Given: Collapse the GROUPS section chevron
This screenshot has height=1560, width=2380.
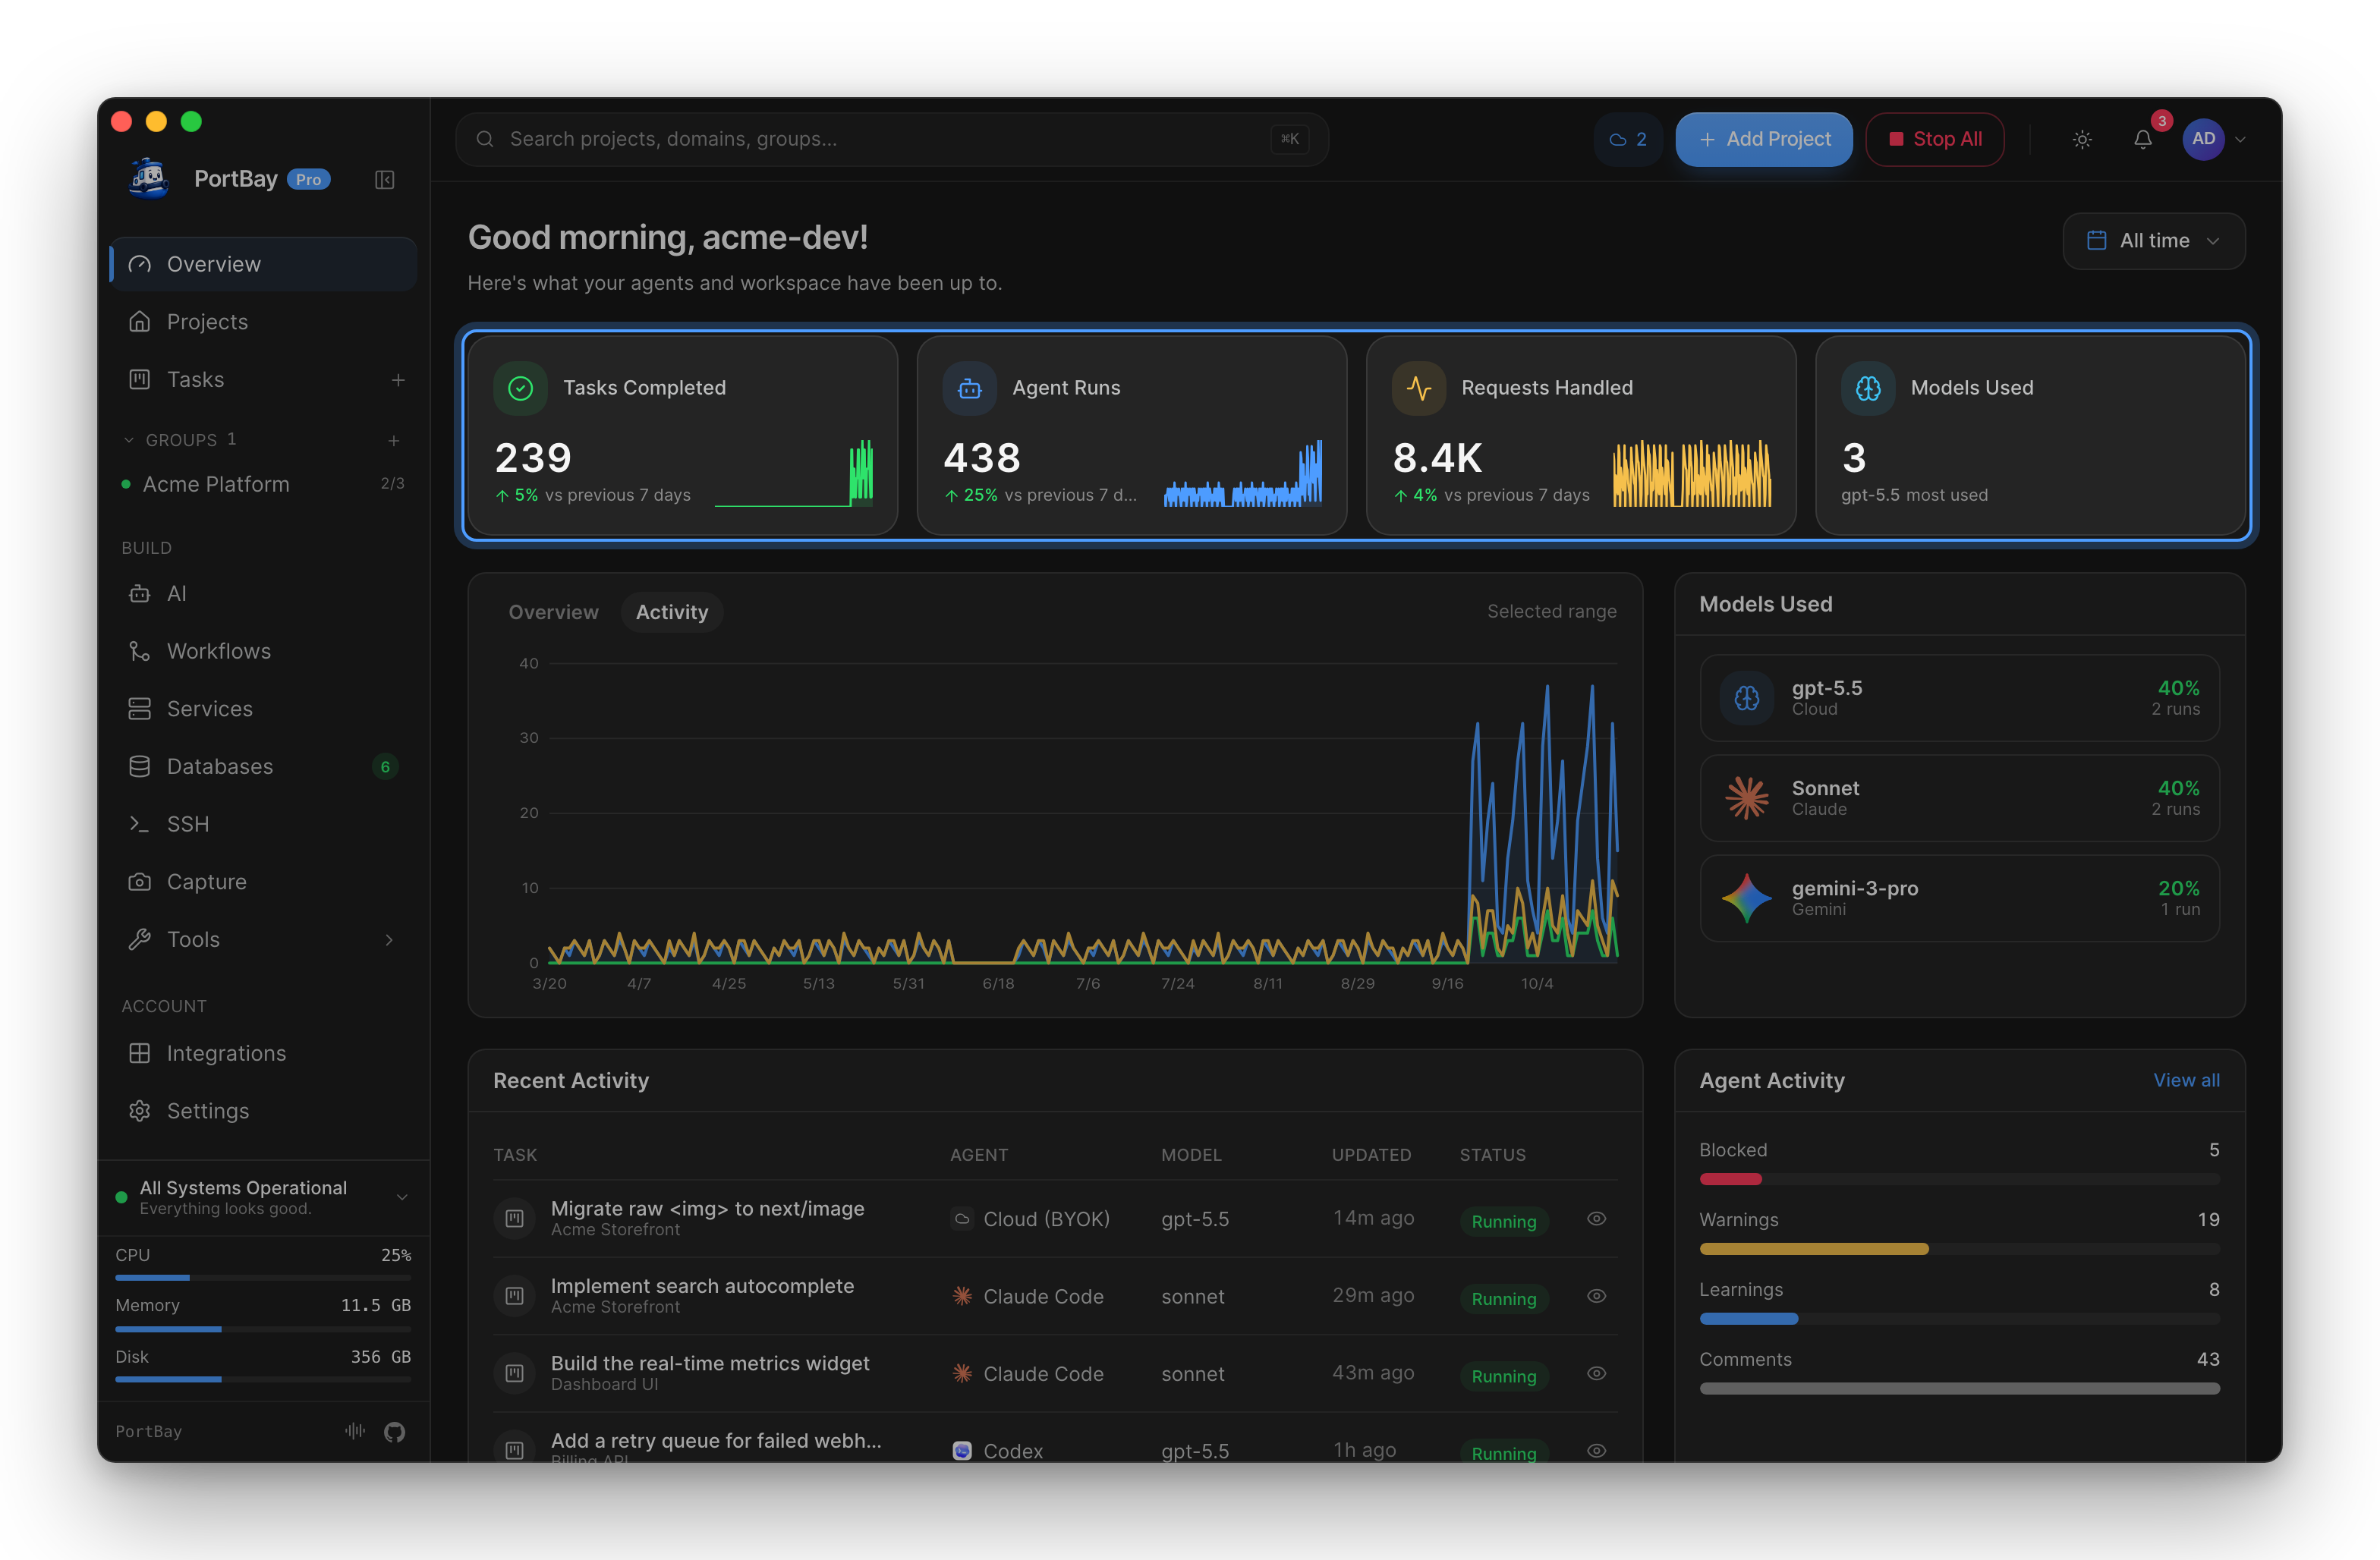Looking at the screenshot, I should coord(128,440).
